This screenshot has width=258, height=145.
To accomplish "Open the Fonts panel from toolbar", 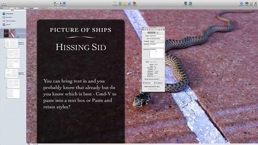I will pyautogui.click(x=256, y=3).
